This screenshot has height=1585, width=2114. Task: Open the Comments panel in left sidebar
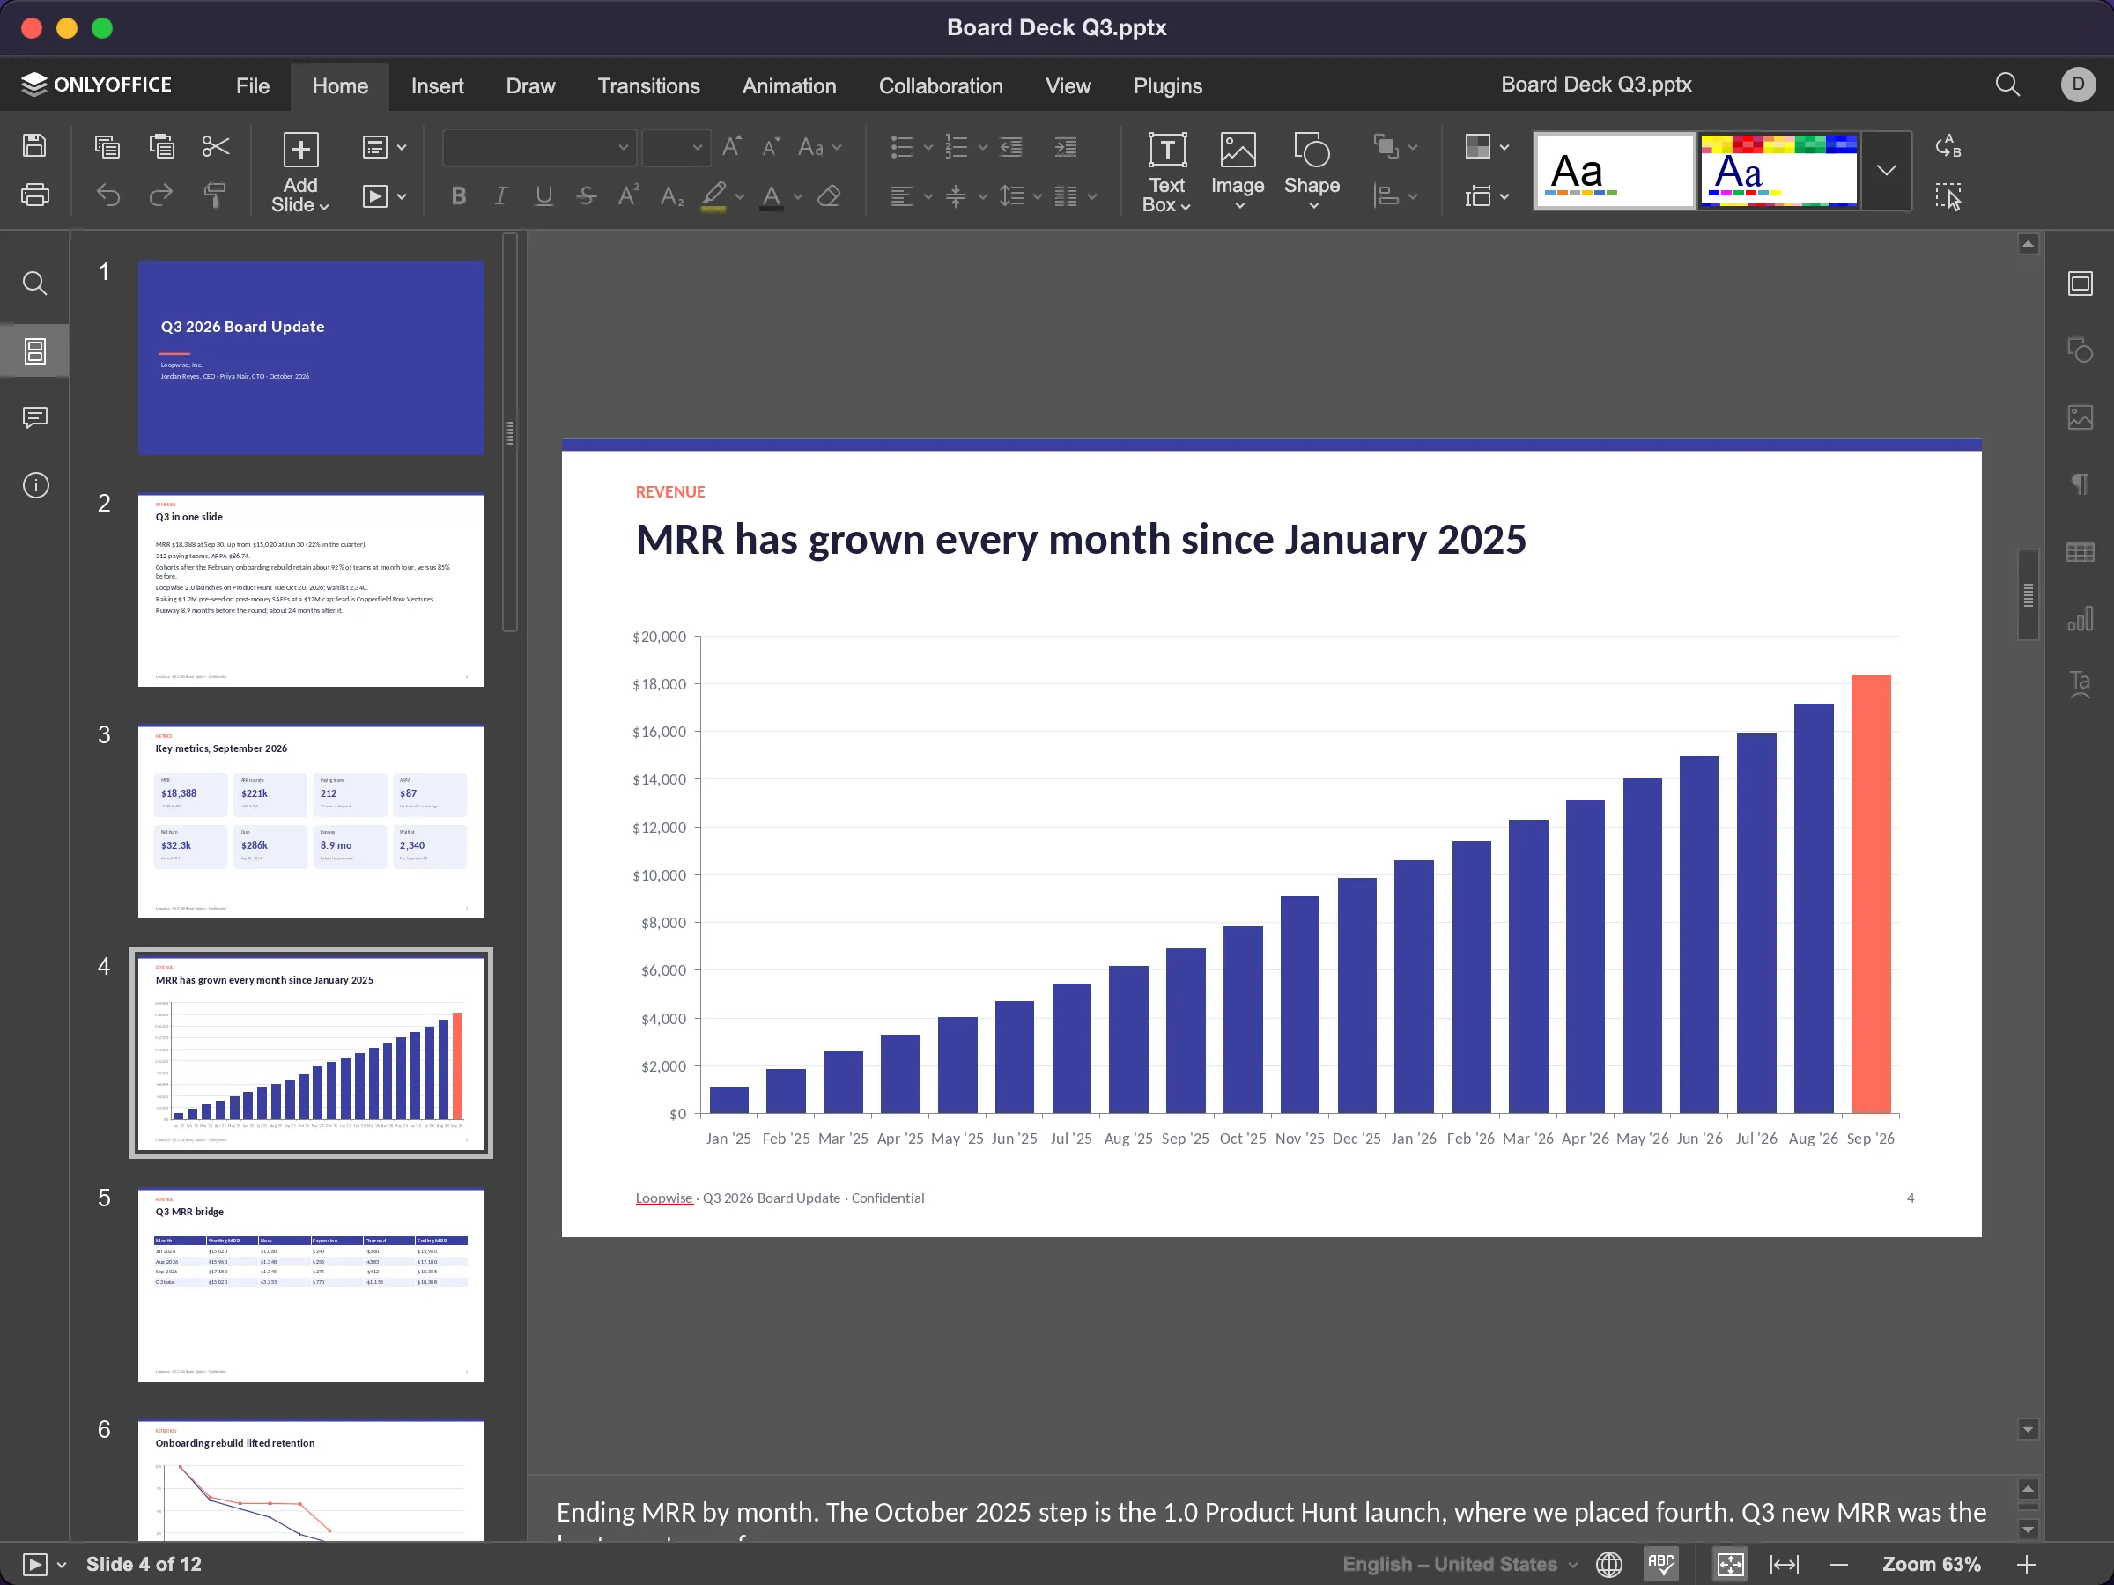pyautogui.click(x=35, y=417)
